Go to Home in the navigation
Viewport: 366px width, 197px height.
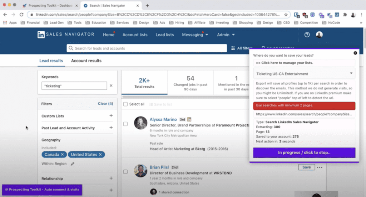tap(109, 35)
